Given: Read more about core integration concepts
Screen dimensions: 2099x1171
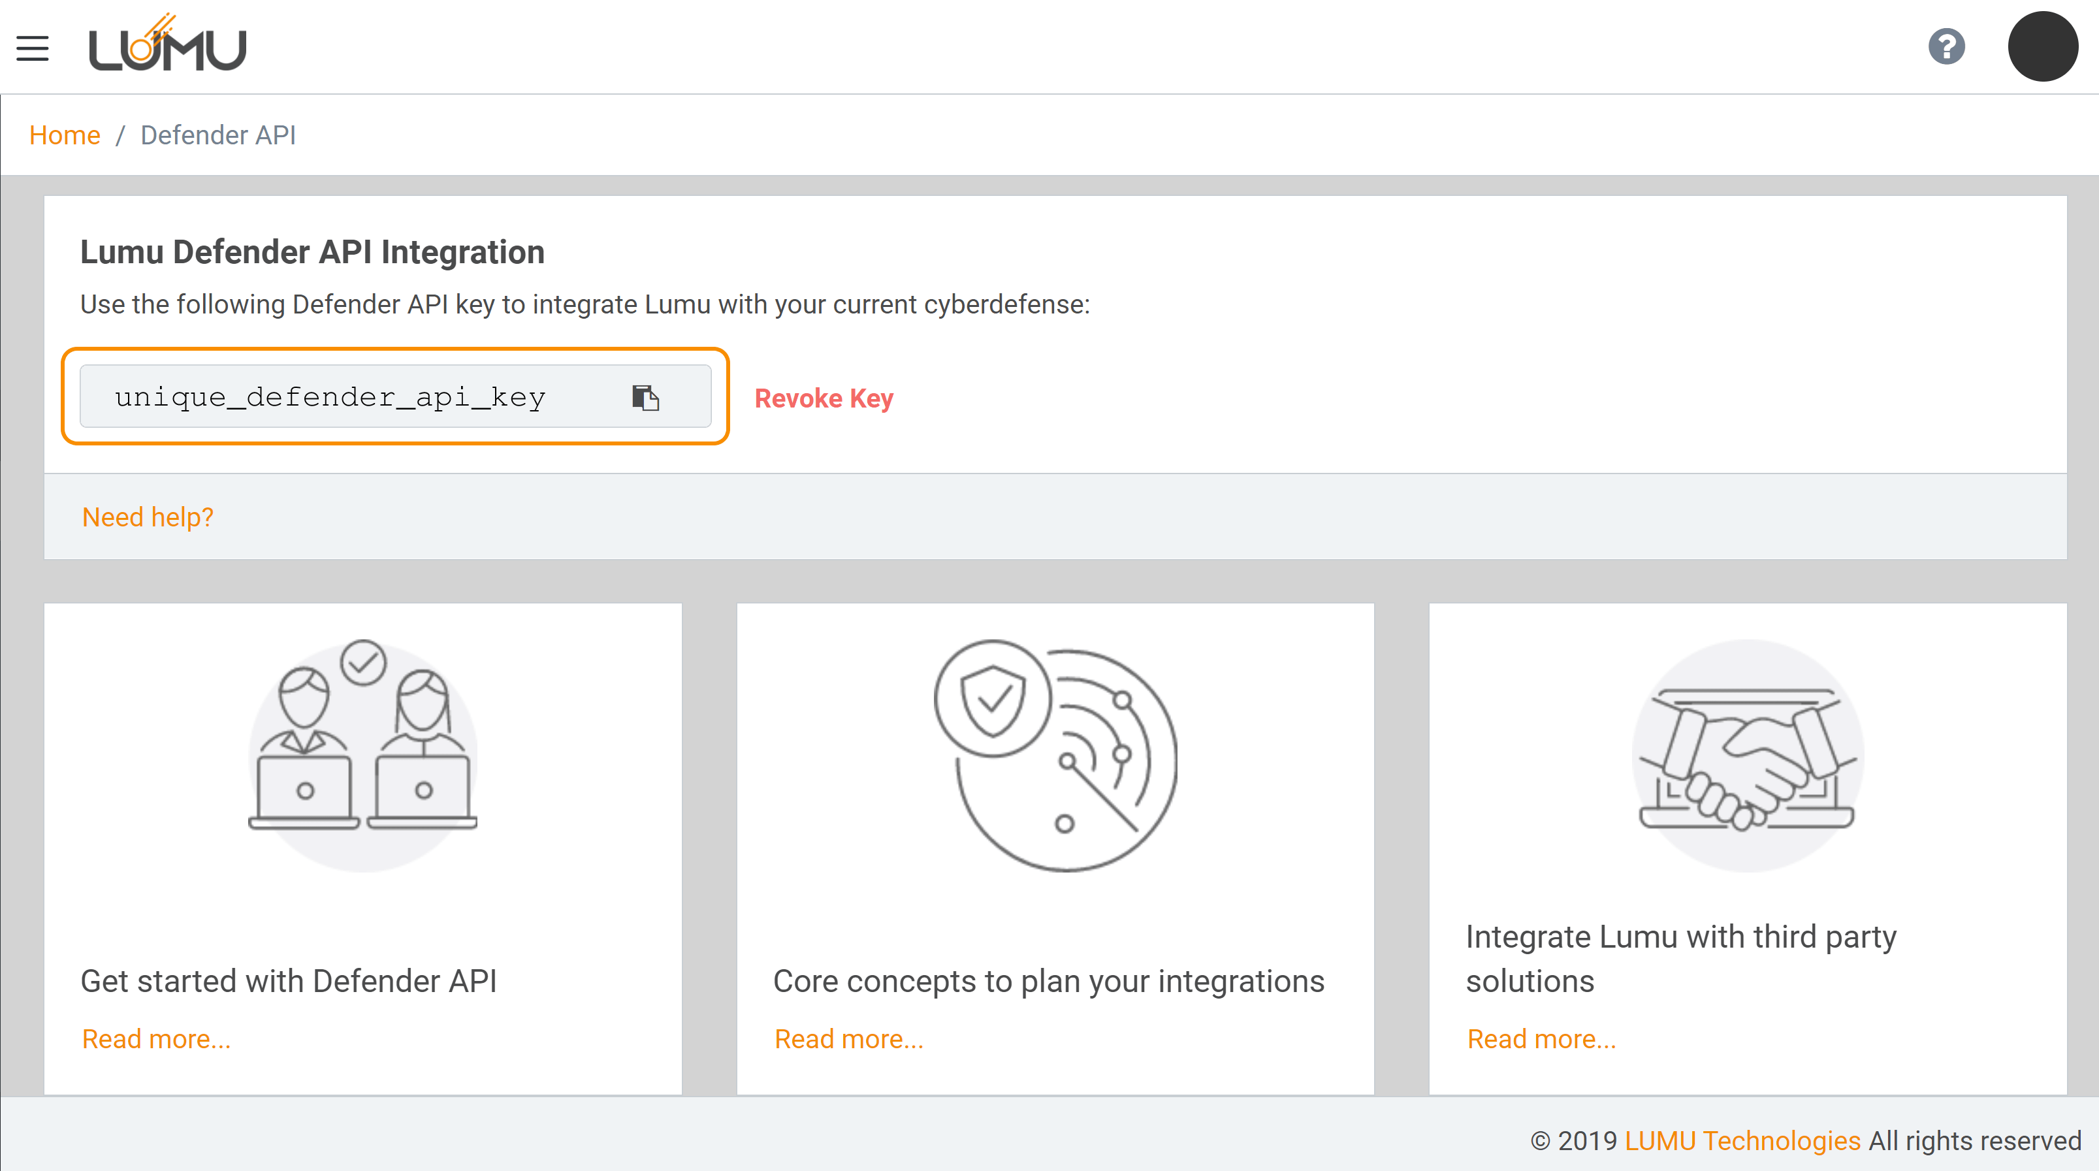Looking at the screenshot, I should [x=848, y=1039].
